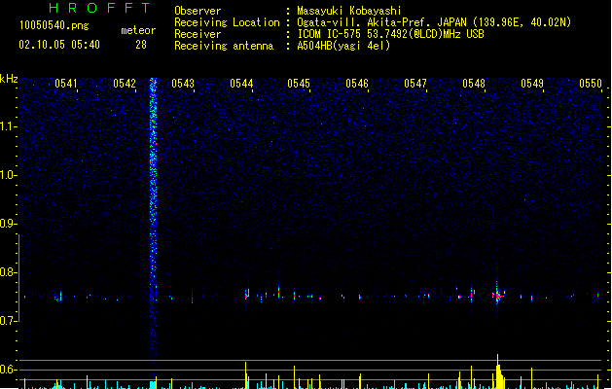Click the date stamp 02.10.05 05:40
This screenshot has height=389, width=612.
pyautogui.click(x=59, y=45)
